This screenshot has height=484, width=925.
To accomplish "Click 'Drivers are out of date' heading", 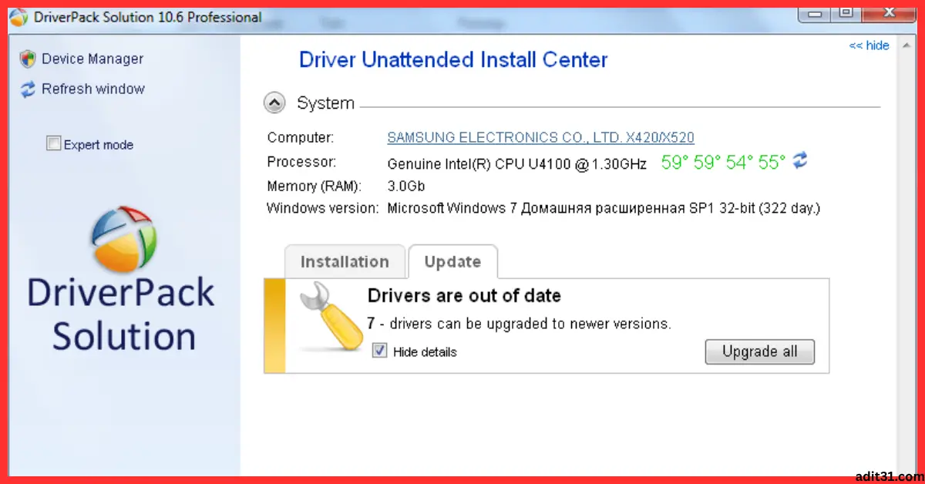I will pos(464,296).
